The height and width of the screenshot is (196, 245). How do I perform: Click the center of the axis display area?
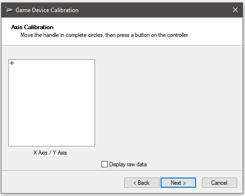pyautogui.click(x=51, y=103)
